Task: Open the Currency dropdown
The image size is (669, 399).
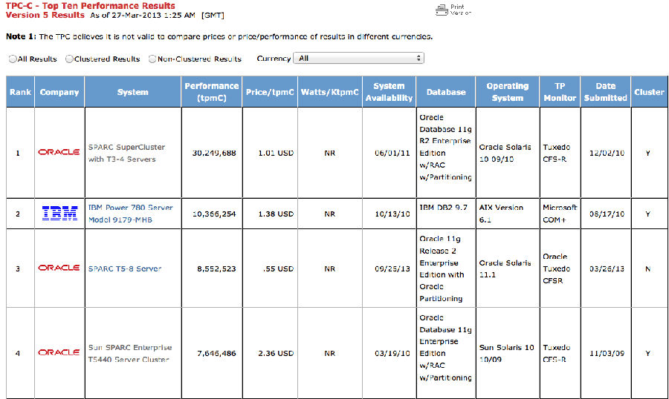Action: (x=358, y=58)
